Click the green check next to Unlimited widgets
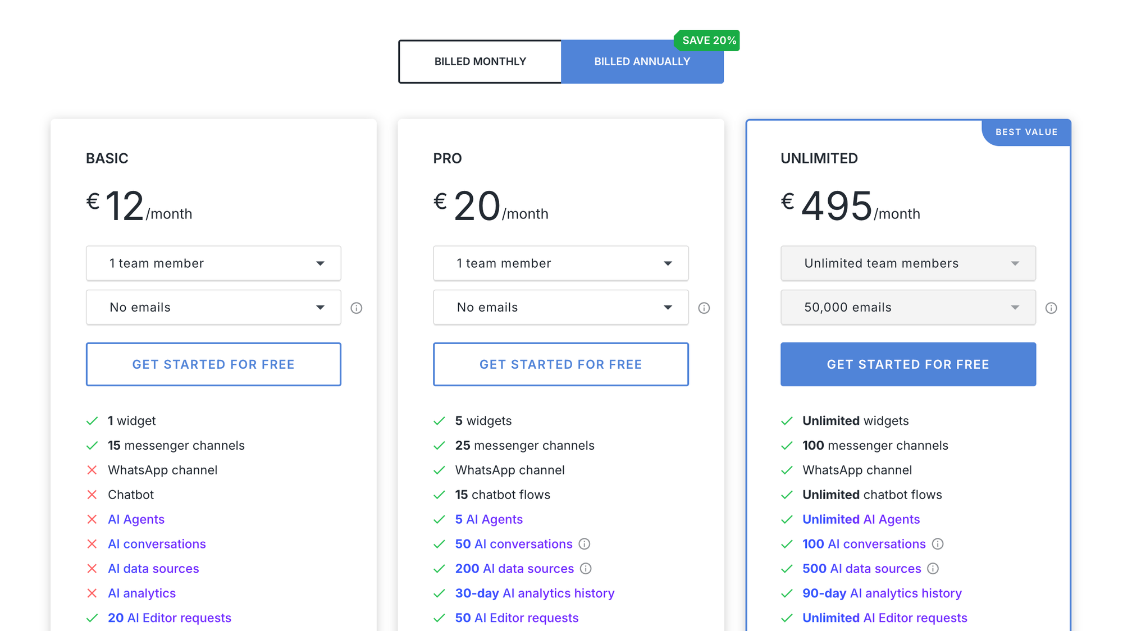 click(x=787, y=420)
